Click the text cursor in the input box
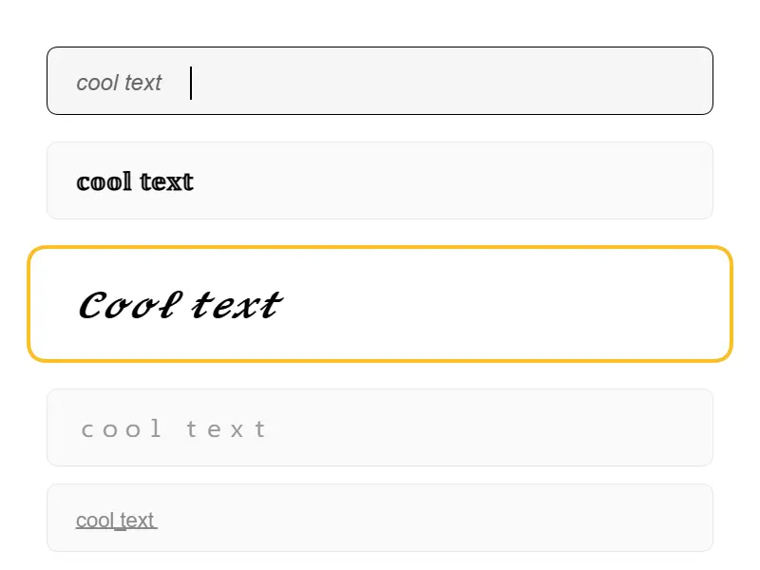The image size is (760, 570). [x=191, y=84]
